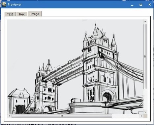Click the Previewer title text in title bar
The height and width of the screenshot is (125, 154).
(x=15, y=5)
